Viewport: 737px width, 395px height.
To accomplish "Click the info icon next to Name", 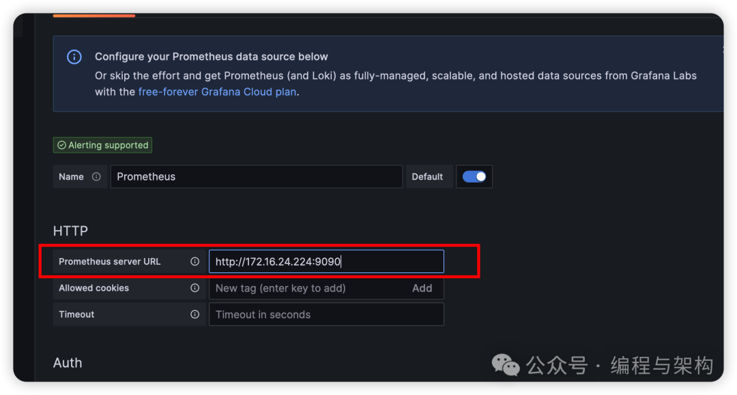I will tap(96, 176).
